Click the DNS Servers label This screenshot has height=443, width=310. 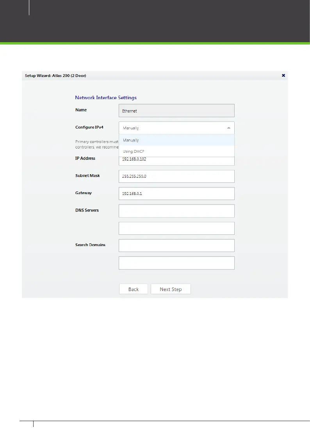(87, 210)
